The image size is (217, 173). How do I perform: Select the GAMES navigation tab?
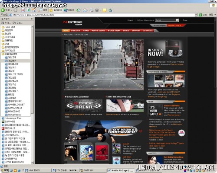tap(86, 31)
